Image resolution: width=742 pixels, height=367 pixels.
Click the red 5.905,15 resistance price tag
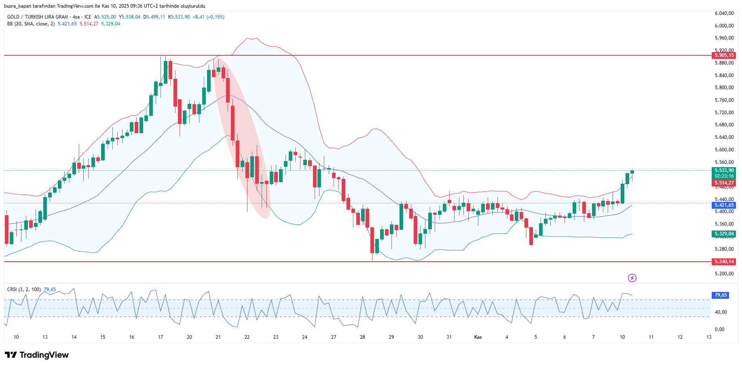[723, 55]
